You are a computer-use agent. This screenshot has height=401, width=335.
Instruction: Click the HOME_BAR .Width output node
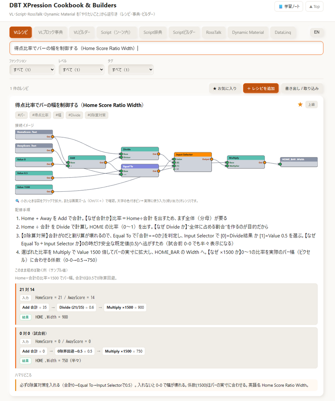click(x=299, y=162)
